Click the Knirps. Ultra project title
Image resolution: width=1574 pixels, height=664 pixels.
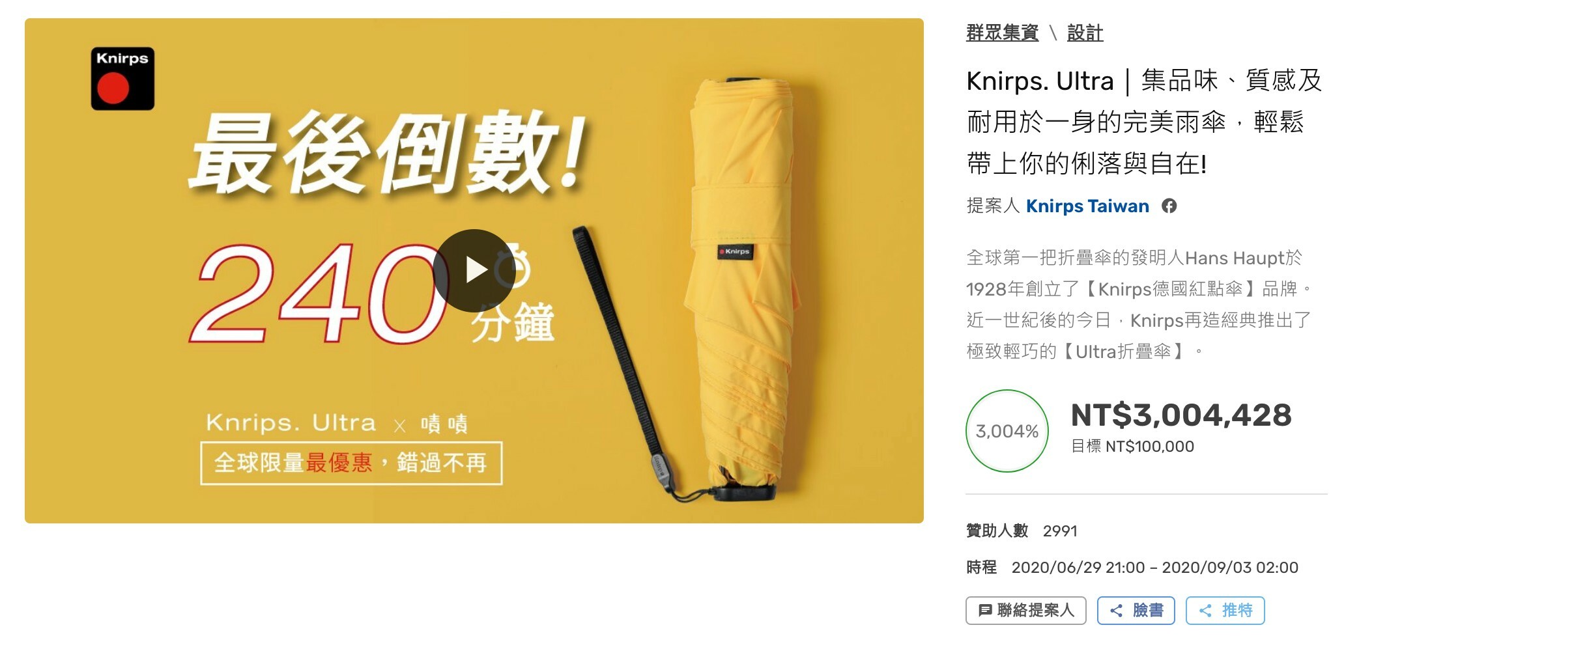coord(1144,122)
